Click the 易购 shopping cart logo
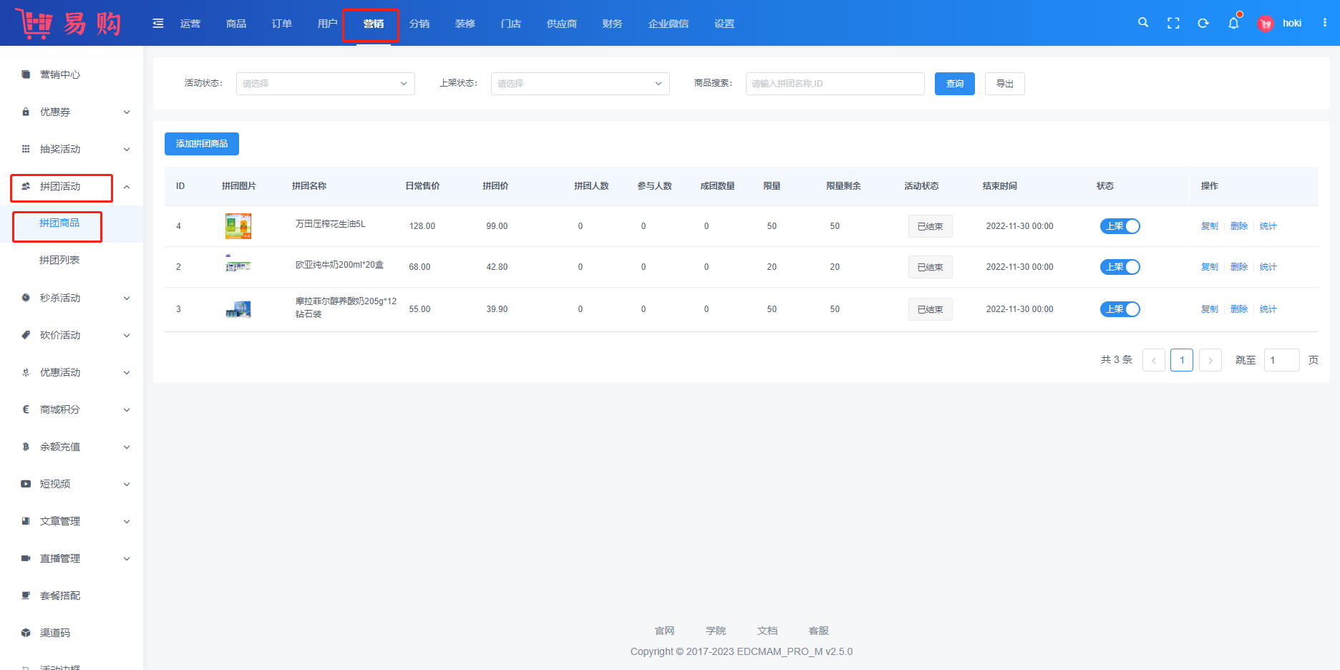The image size is (1340, 670). point(68,24)
